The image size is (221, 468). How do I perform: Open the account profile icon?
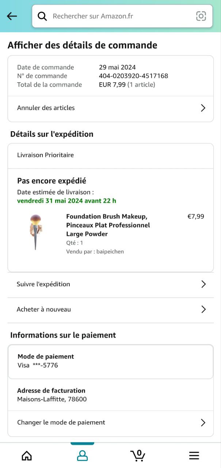tap(82, 456)
